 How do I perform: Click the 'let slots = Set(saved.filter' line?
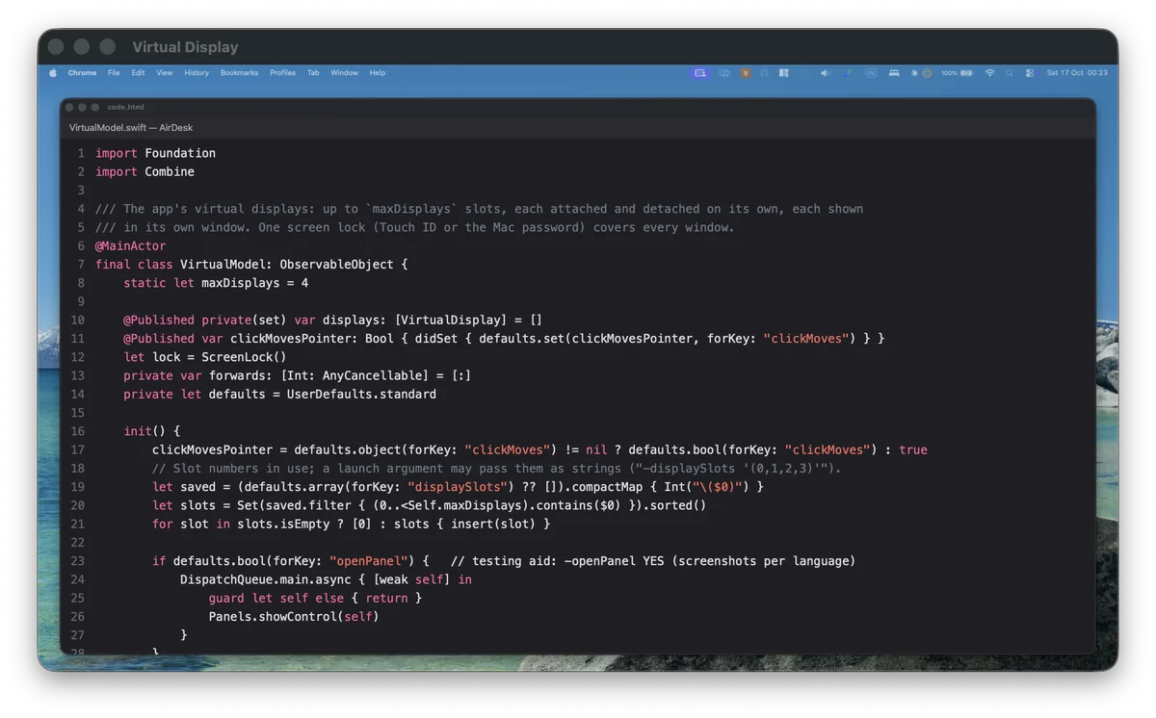coord(429,505)
